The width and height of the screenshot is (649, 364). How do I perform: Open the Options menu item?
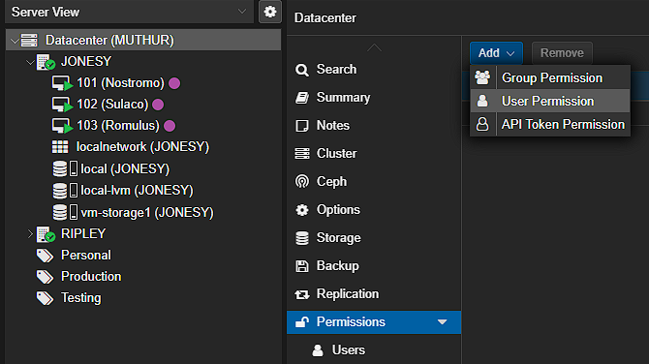click(374, 210)
